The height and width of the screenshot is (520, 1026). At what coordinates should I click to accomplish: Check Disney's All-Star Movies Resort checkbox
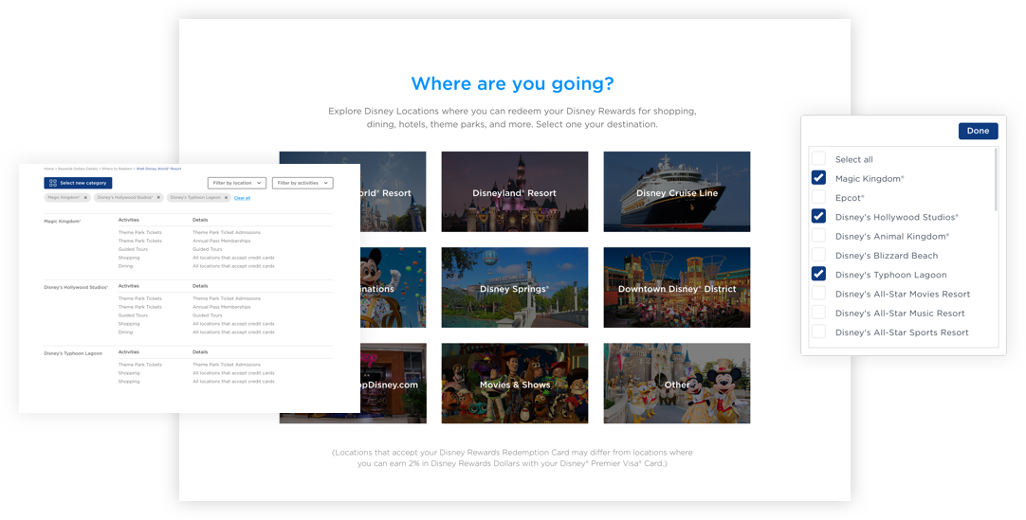coord(818,294)
